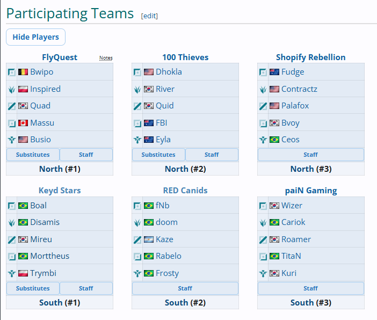Click the Argentina flag next to Kaze
This screenshot has height=320, width=377.
(149, 239)
